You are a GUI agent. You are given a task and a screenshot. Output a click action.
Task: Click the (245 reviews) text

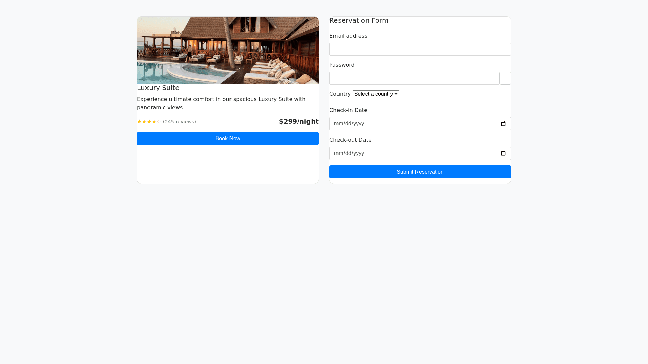(179, 122)
